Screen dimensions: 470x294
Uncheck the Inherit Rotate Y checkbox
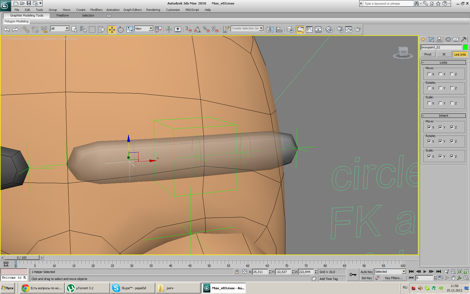440,141
